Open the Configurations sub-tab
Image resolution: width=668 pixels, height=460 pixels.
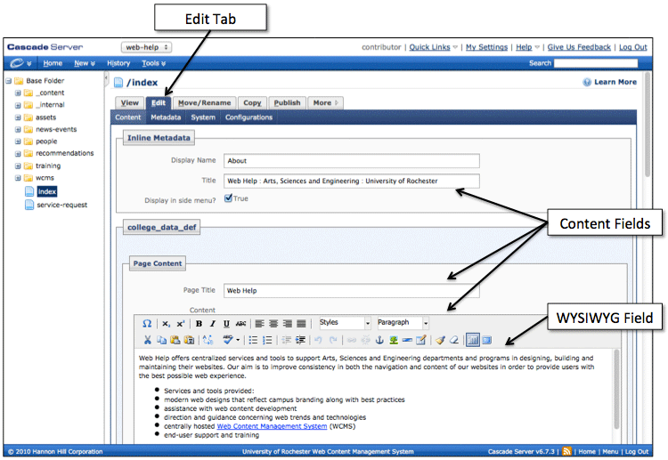[248, 117]
